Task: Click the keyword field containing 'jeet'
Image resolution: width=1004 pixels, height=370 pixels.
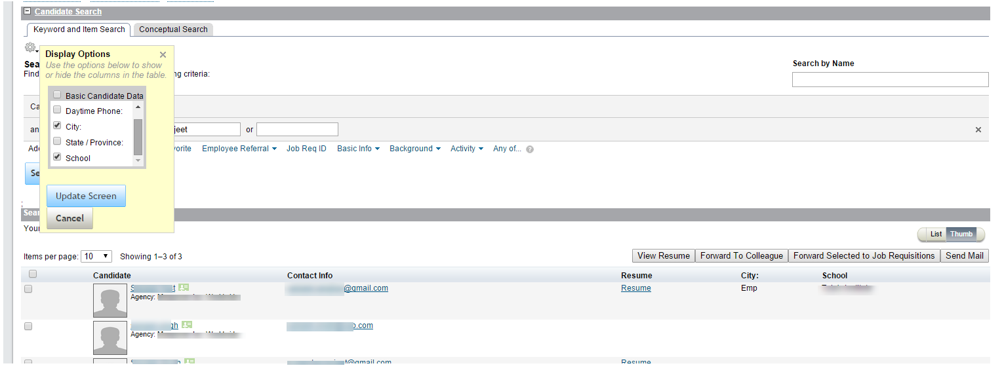Action: tap(205, 130)
